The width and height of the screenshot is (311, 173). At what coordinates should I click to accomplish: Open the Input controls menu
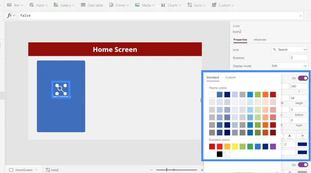click(38, 5)
